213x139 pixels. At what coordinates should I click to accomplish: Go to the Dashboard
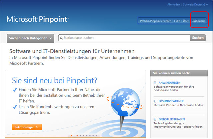click(x=198, y=21)
